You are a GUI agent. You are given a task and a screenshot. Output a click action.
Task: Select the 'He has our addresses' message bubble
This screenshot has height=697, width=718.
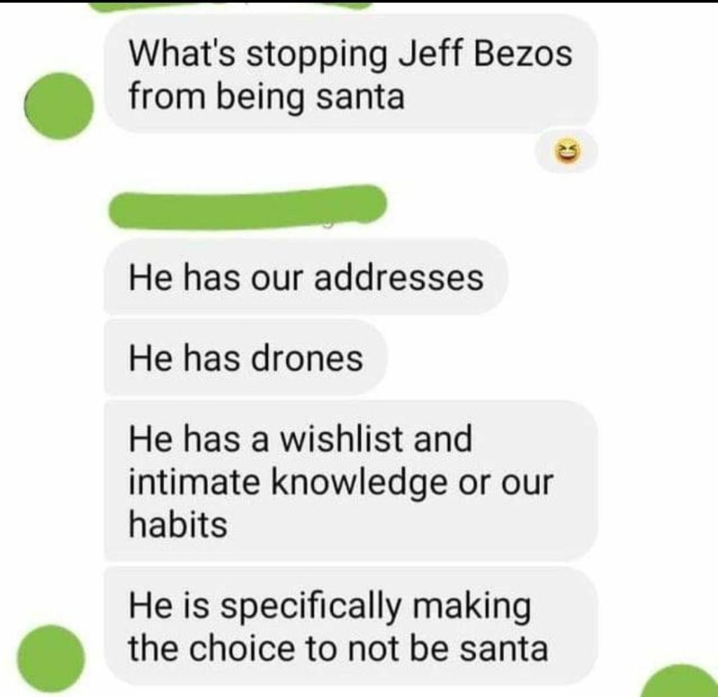coord(306,276)
